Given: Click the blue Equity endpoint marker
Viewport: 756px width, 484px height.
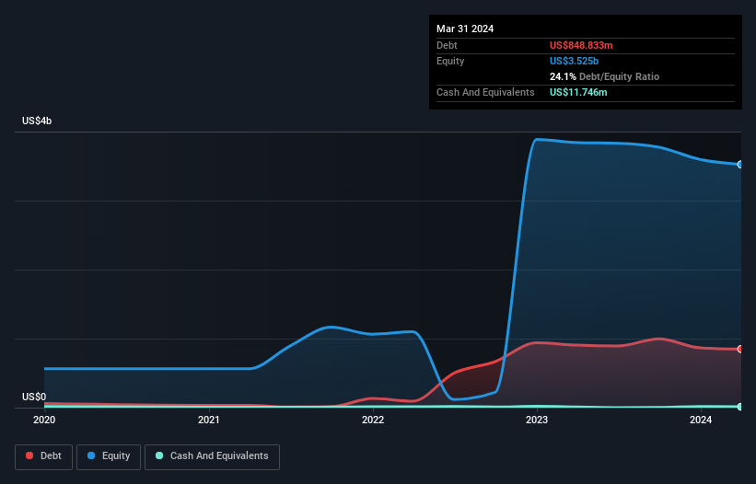Looking at the screenshot, I should [740, 165].
